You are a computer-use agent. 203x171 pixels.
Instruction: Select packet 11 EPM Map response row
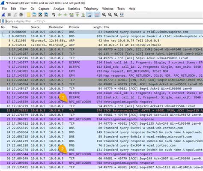101,75
